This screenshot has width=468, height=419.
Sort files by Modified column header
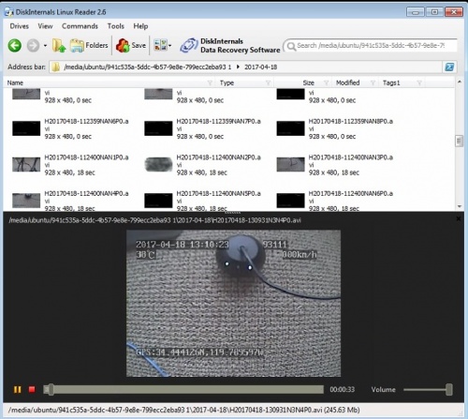(x=347, y=82)
